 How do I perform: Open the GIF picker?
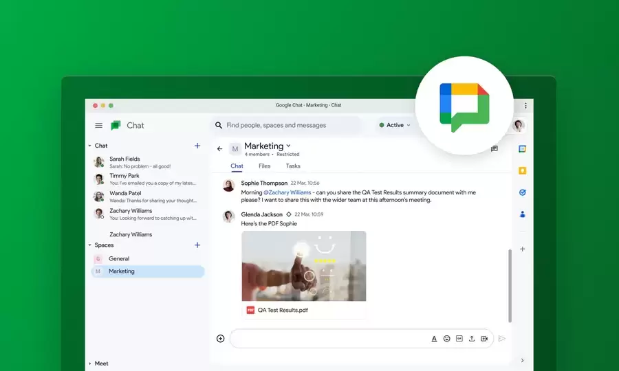[459, 339]
